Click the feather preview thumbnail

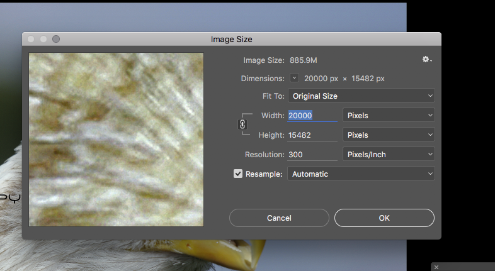click(x=116, y=140)
